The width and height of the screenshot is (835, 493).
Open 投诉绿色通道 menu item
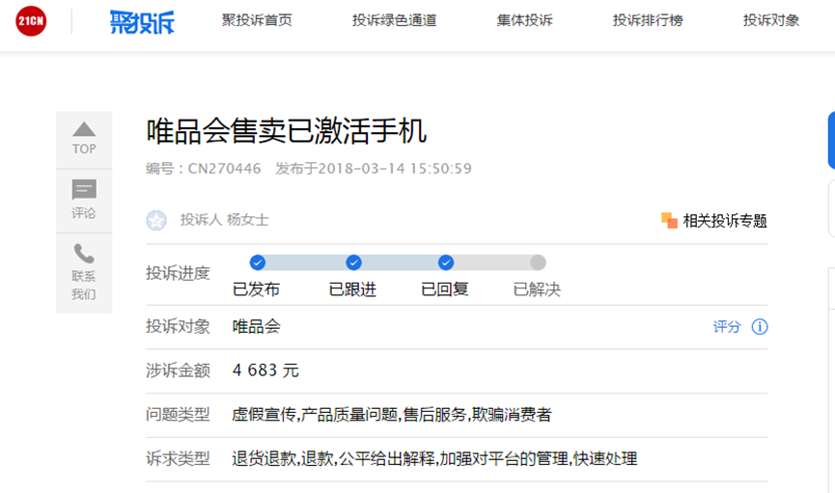394,21
